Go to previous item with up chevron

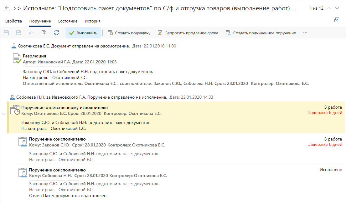click(x=329, y=8)
